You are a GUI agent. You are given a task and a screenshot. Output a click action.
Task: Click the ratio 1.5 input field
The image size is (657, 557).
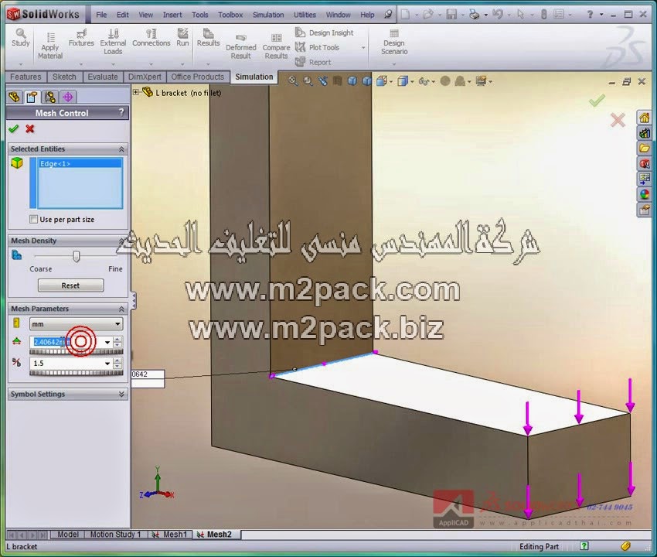click(x=67, y=364)
